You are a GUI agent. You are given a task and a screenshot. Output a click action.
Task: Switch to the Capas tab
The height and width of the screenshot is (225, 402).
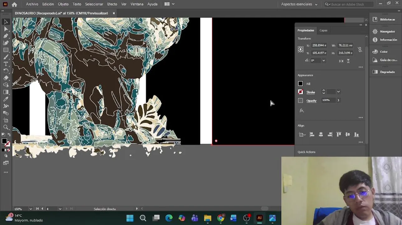point(323,31)
